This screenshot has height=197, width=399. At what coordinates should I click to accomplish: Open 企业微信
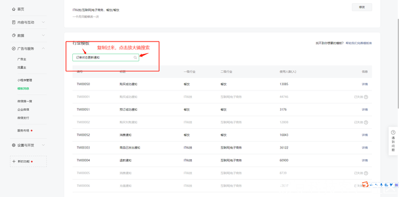pyautogui.click(x=23, y=110)
